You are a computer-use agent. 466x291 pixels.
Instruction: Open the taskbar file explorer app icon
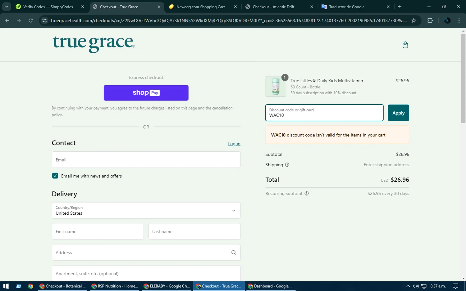[18, 286]
